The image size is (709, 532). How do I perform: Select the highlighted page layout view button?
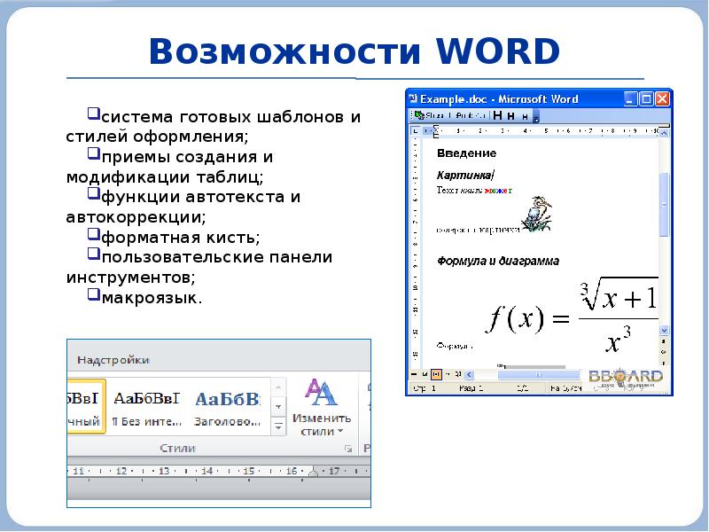click(436, 374)
